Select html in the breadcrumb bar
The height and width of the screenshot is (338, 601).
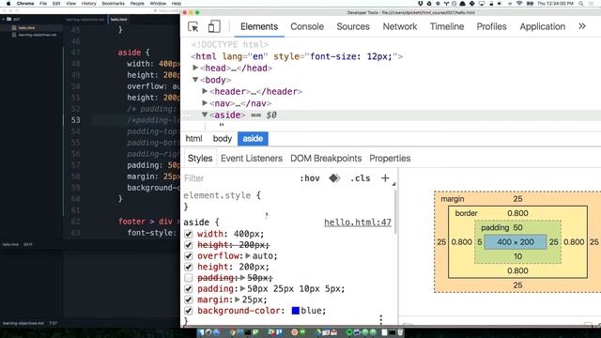pyautogui.click(x=193, y=139)
